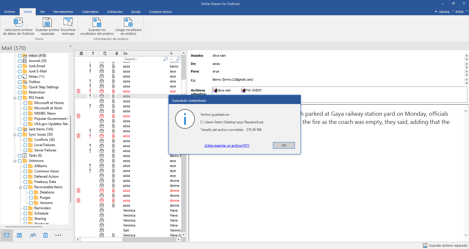Switch to the Activación tab
469x249 pixels.
[x=115, y=12]
